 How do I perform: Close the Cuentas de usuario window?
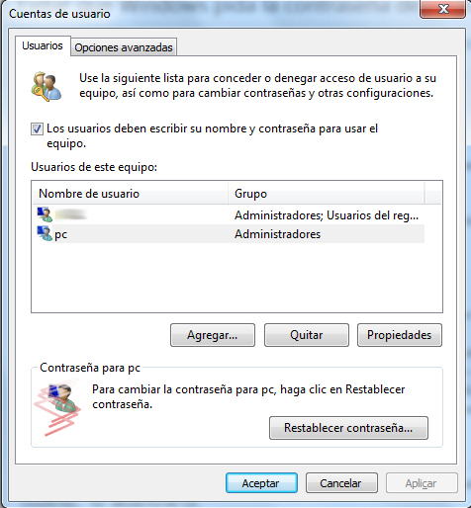tap(442, 9)
